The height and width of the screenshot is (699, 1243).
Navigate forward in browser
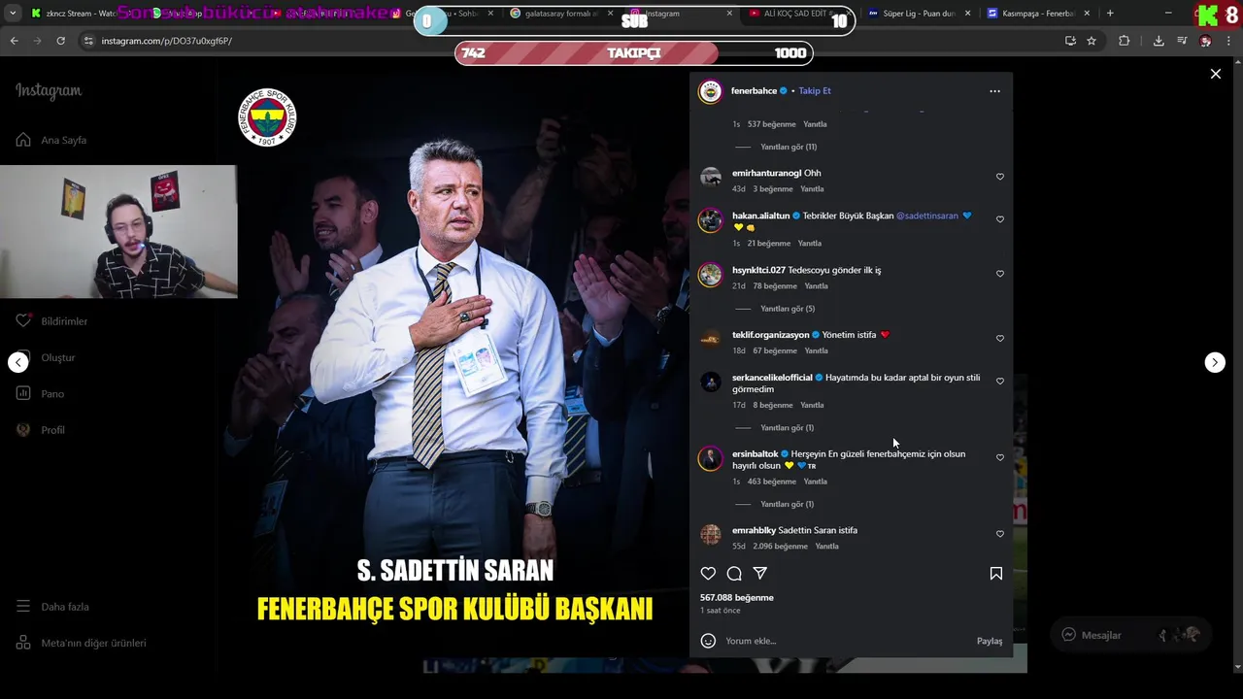pos(37,41)
